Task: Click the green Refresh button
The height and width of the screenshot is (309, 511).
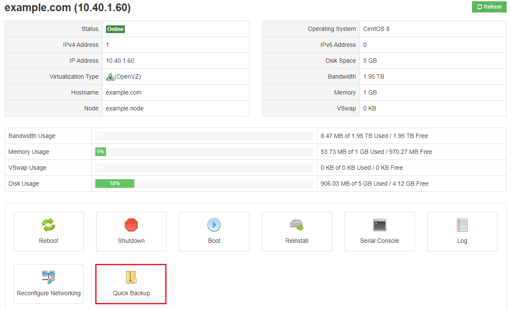Action: click(489, 7)
